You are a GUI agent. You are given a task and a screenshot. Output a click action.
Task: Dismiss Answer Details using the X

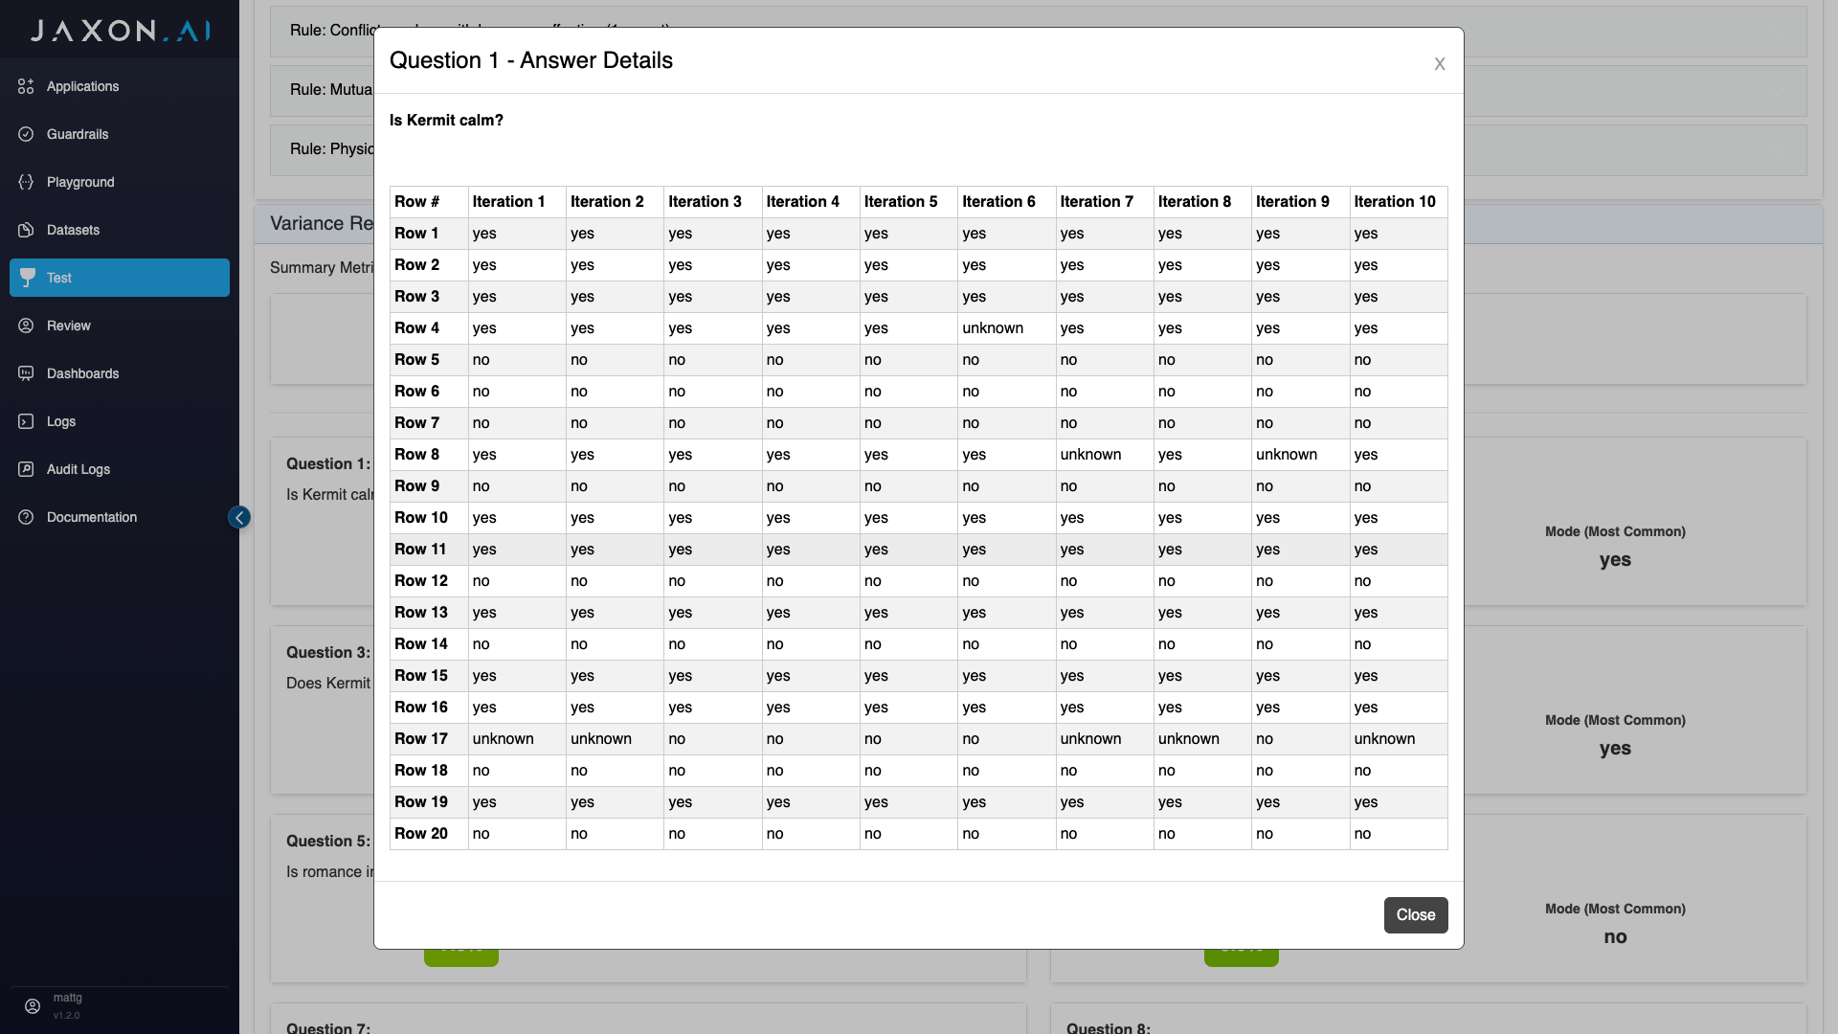tap(1439, 64)
